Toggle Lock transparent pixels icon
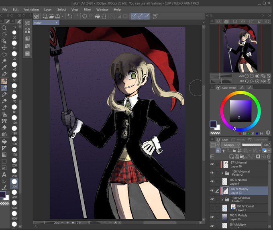This screenshot has height=230, width=273. [x=239, y=151]
